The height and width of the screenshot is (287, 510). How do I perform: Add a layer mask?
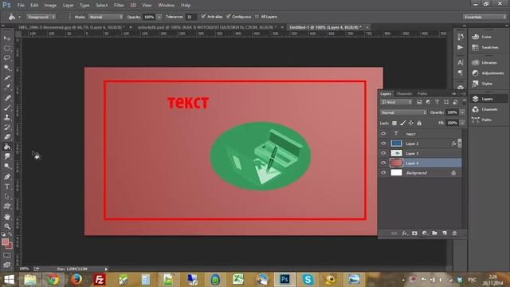coord(414,234)
